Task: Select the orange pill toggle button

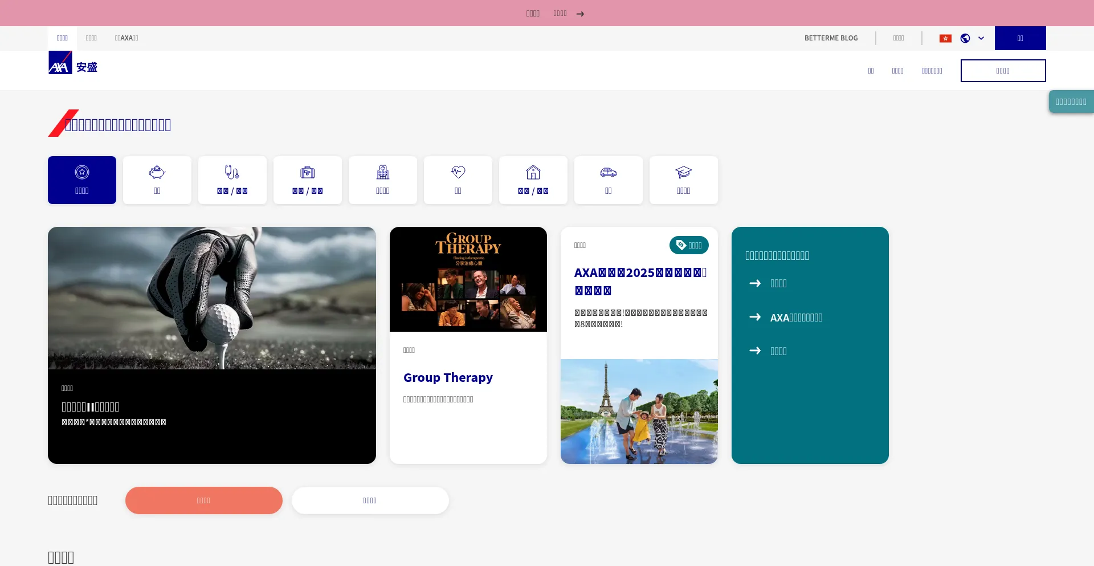Action: pyautogui.click(x=204, y=500)
